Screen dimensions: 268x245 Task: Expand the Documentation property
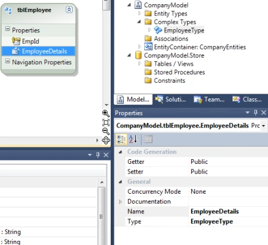point(120,201)
